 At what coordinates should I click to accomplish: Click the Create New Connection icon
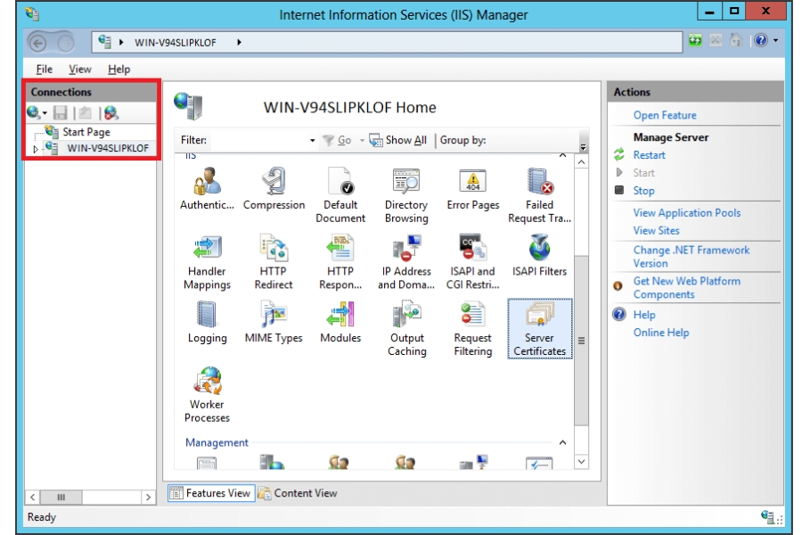click(34, 112)
